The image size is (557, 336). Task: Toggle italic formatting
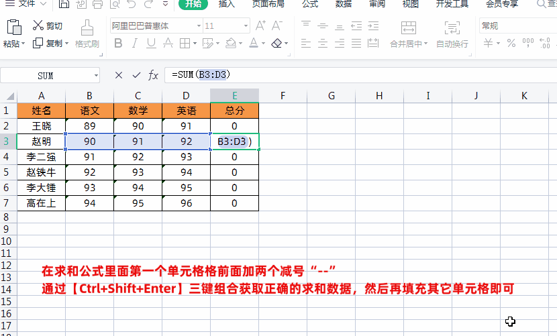point(135,44)
